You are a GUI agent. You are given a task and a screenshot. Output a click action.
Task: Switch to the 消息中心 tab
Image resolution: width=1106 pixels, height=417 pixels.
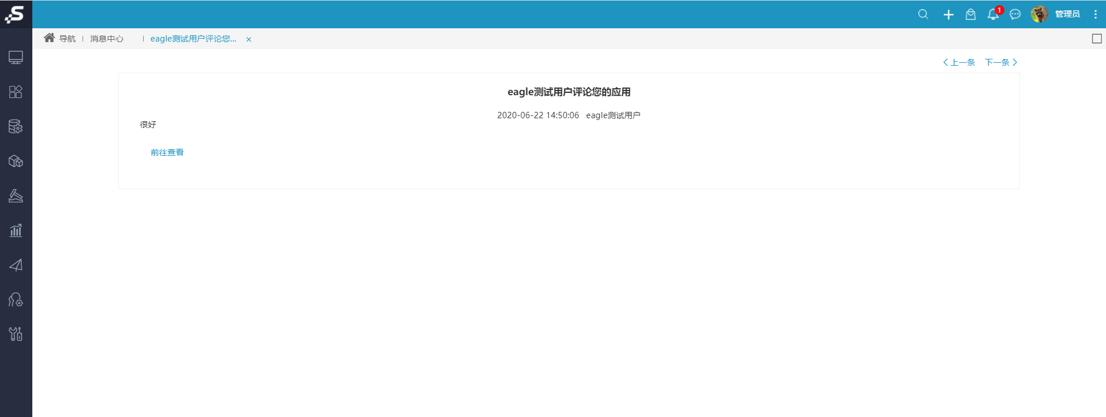coord(107,39)
